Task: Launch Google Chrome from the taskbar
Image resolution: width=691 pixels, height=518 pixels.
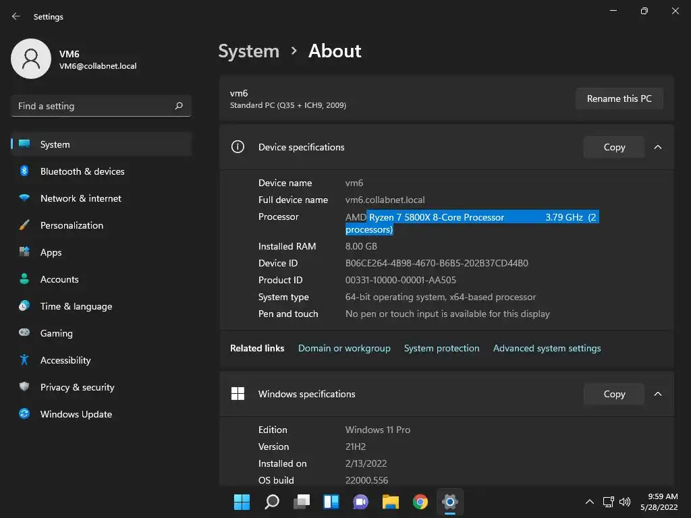Action: click(x=420, y=502)
